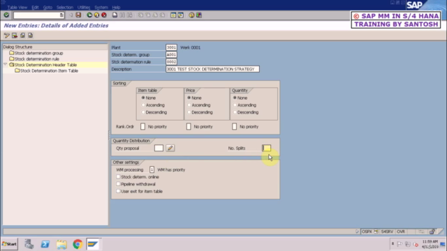Open the Utilities menu
Screen dimensions: 447x251
[x=84, y=7]
